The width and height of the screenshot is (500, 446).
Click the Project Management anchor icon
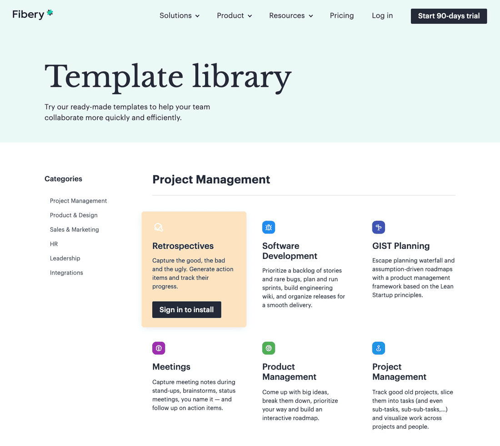[379, 348]
